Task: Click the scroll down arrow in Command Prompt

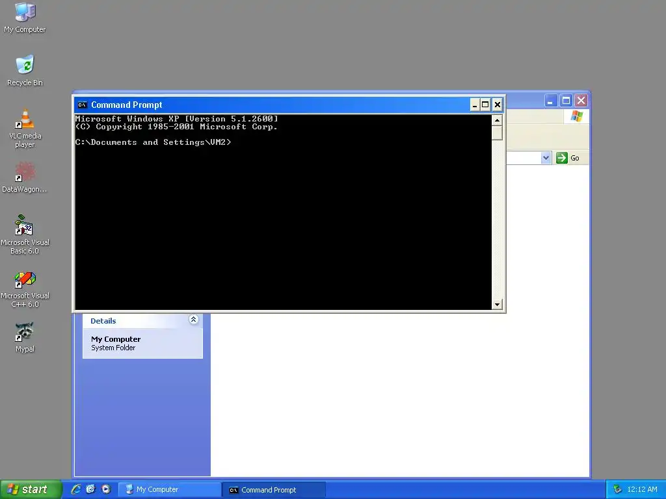Action: pos(497,304)
